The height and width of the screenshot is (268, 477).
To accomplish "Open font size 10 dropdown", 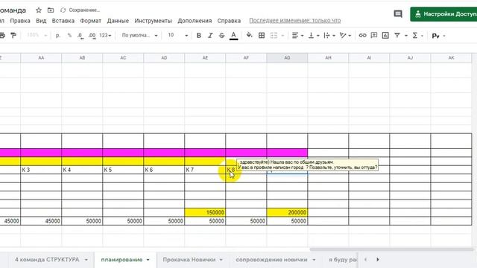I will click(178, 35).
